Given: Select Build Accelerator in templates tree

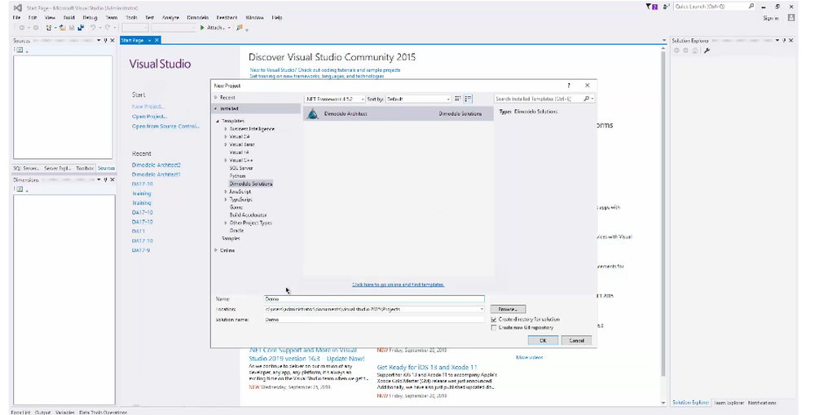Looking at the screenshot, I should point(248,214).
